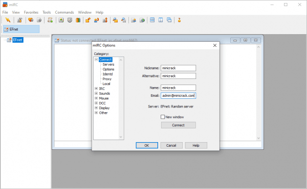
Task: Open the Scripts Editor scroll icon
Action: click(50, 20)
